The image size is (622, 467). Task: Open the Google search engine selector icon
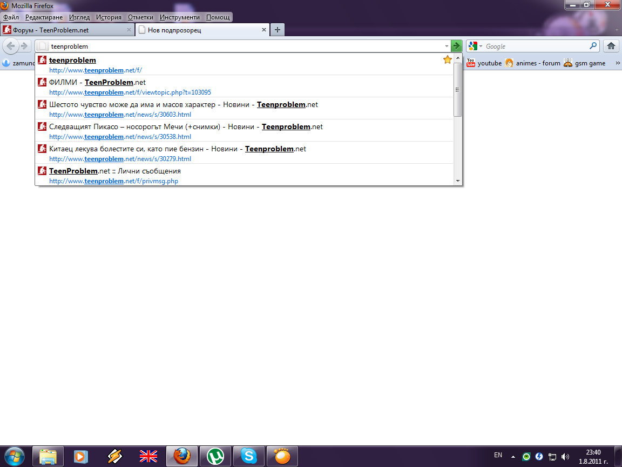(475, 46)
